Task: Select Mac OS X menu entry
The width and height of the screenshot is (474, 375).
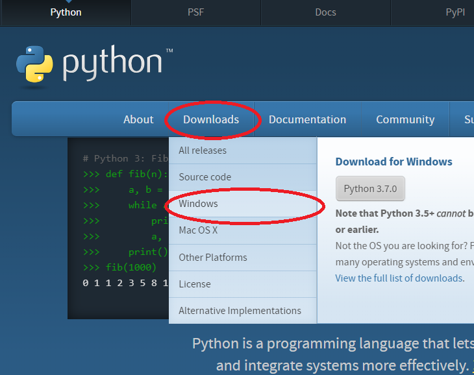Action: point(198,230)
